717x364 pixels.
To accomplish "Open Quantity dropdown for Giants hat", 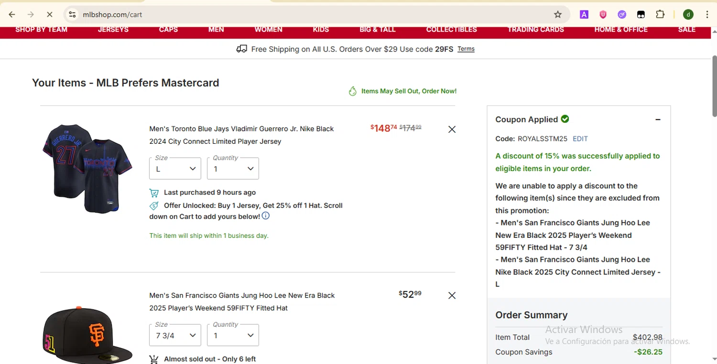I will [233, 335].
